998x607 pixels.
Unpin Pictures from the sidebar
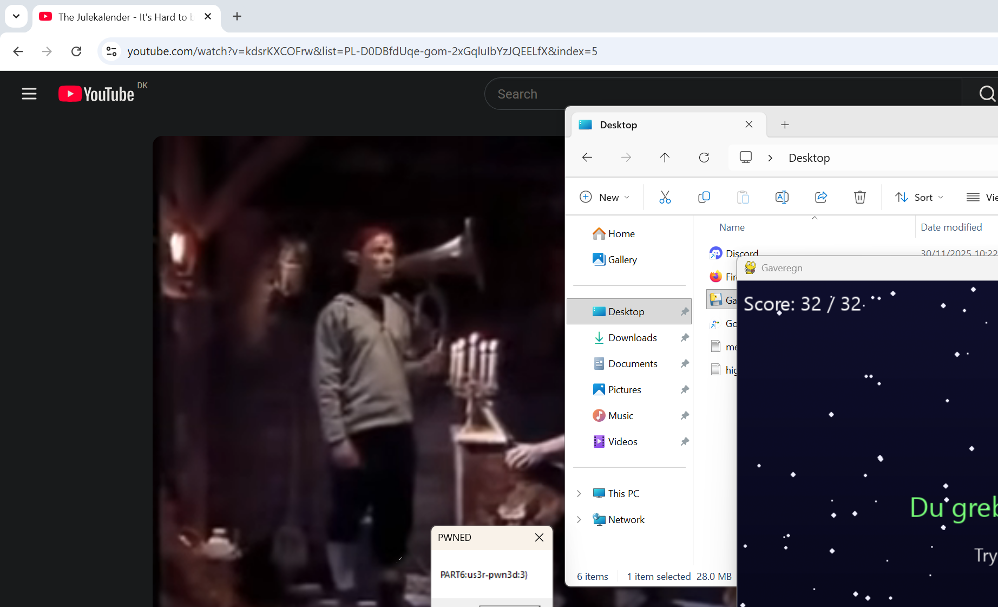[684, 389]
